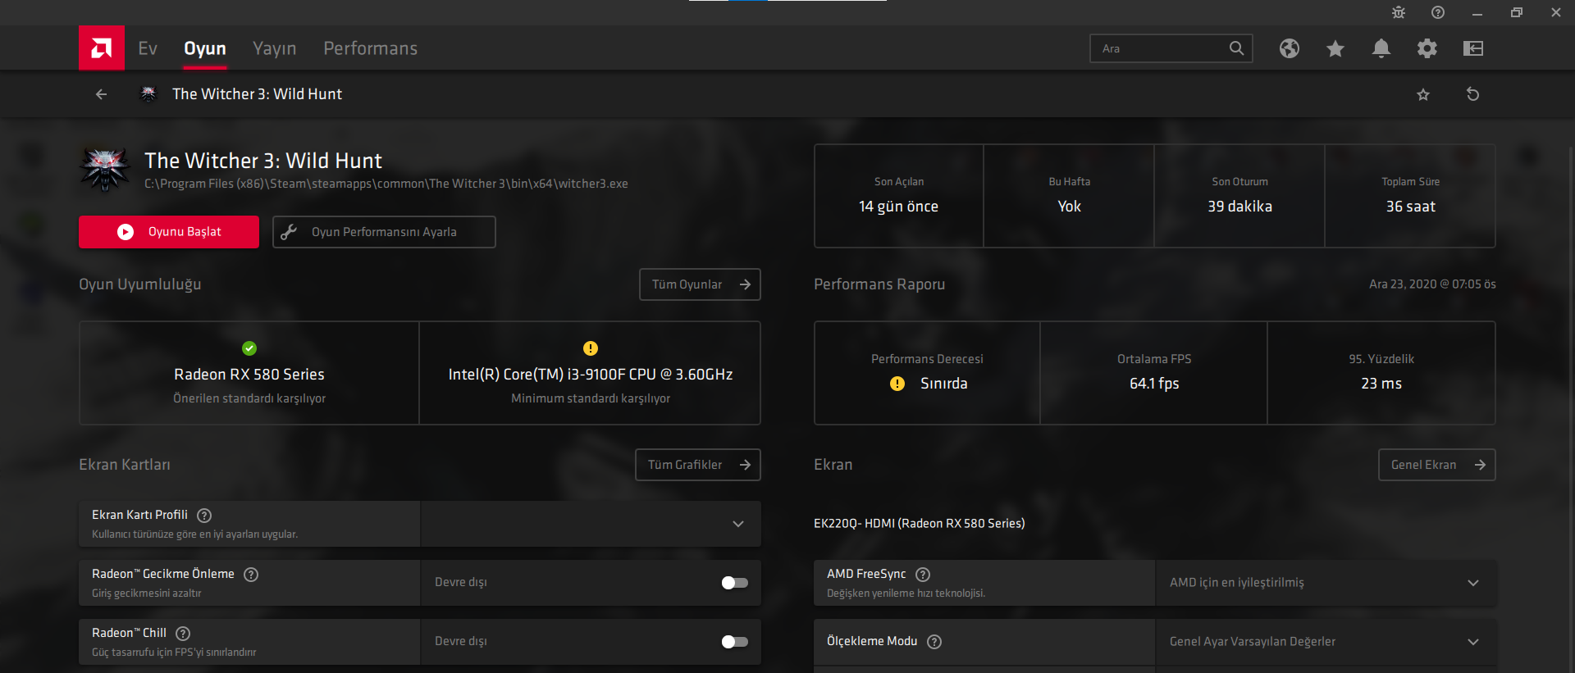Click the Son Oturum 39 dakika tile
This screenshot has height=673, width=1575.
point(1240,196)
